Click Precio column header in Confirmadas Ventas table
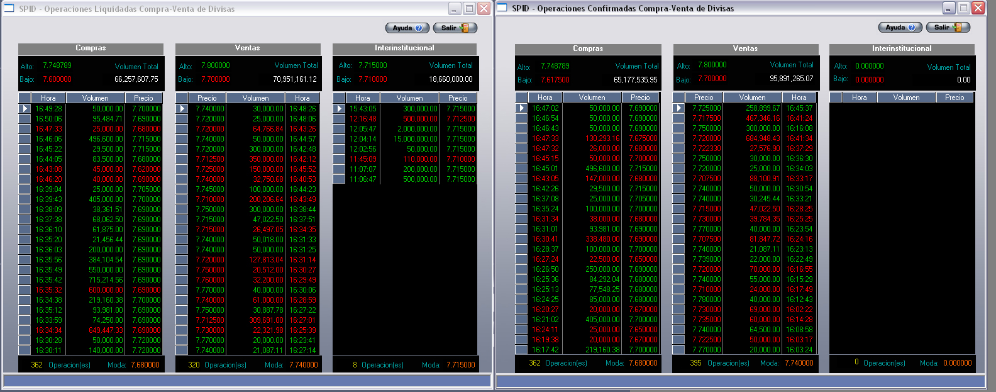 pos(704,98)
